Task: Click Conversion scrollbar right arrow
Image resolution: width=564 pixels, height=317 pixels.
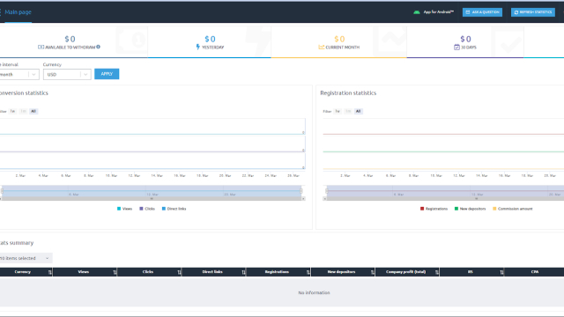Action: 303,198
